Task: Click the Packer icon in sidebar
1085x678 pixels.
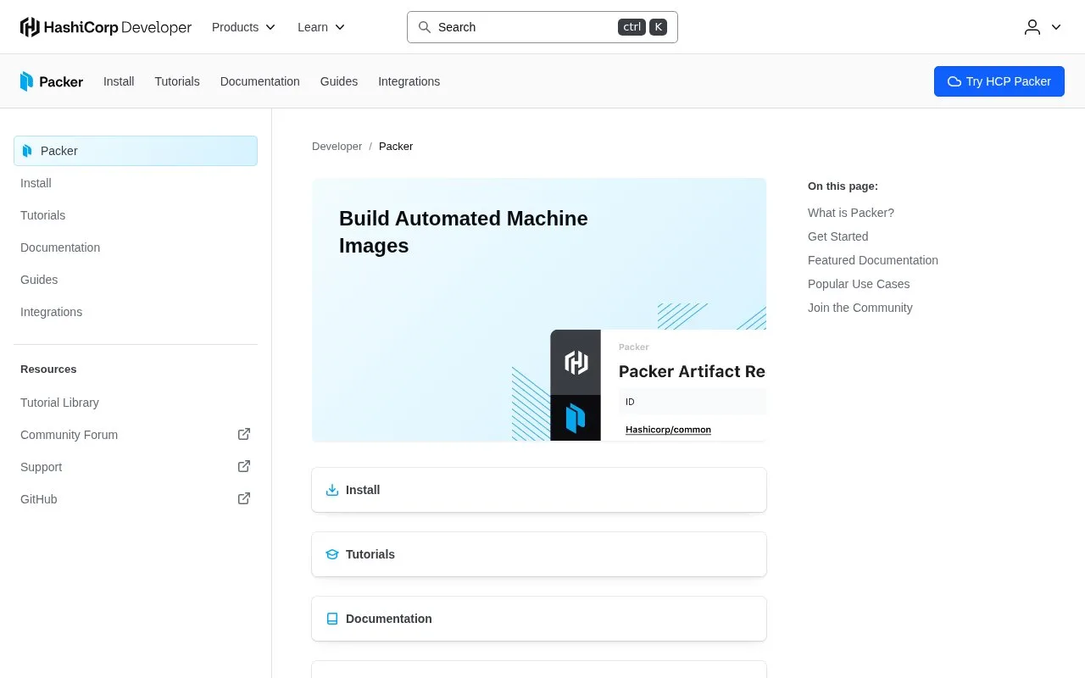Action: (x=28, y=151)
